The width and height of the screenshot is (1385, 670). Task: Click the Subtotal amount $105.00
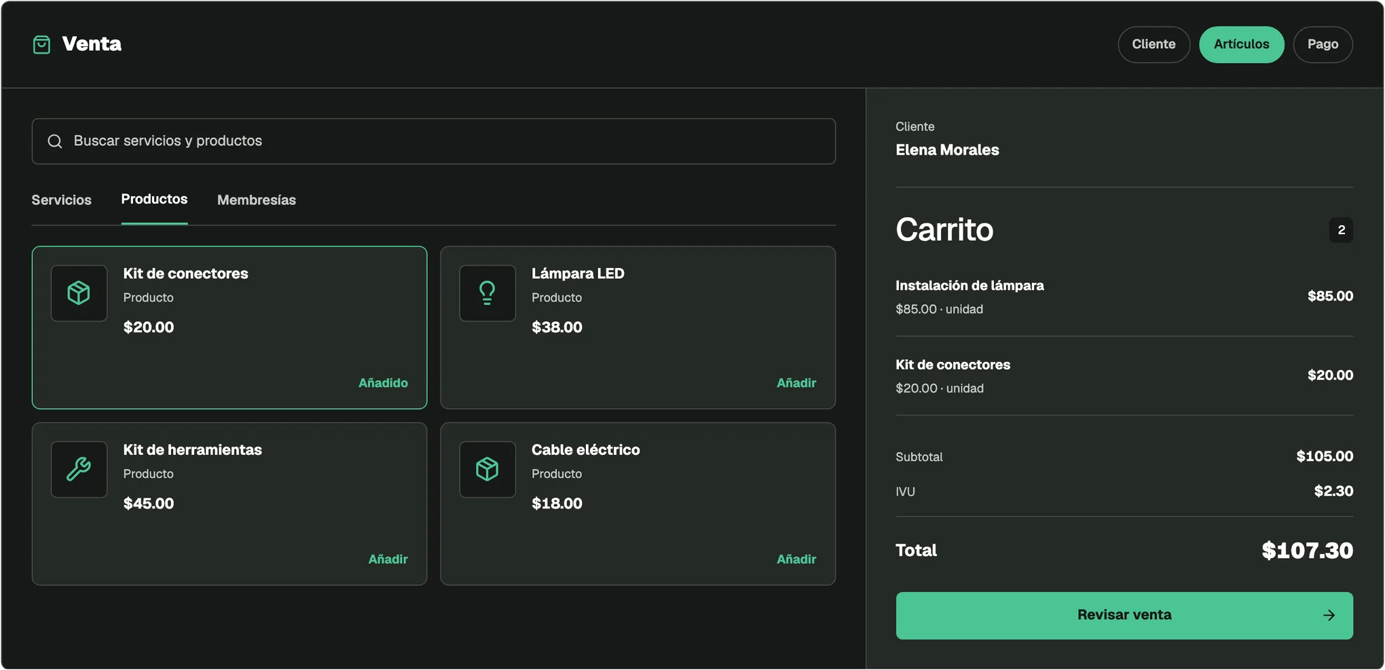(1325, 457)
